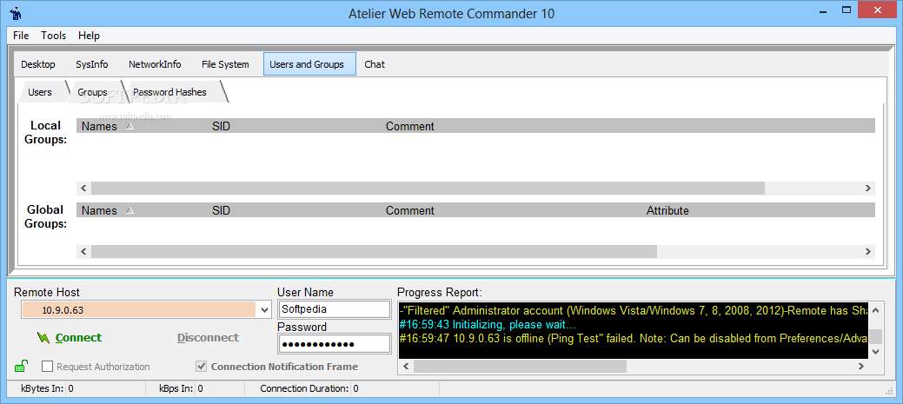The image size is (903, 404).
Task: Open the File menu
Action: [21, 36]
